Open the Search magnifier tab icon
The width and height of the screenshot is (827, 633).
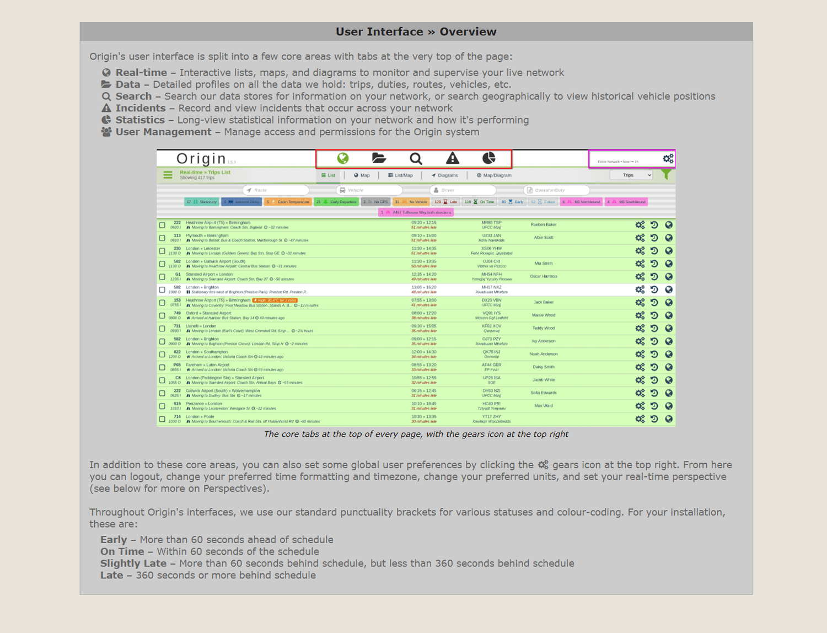pyautogui.click(x=416, y=159)
